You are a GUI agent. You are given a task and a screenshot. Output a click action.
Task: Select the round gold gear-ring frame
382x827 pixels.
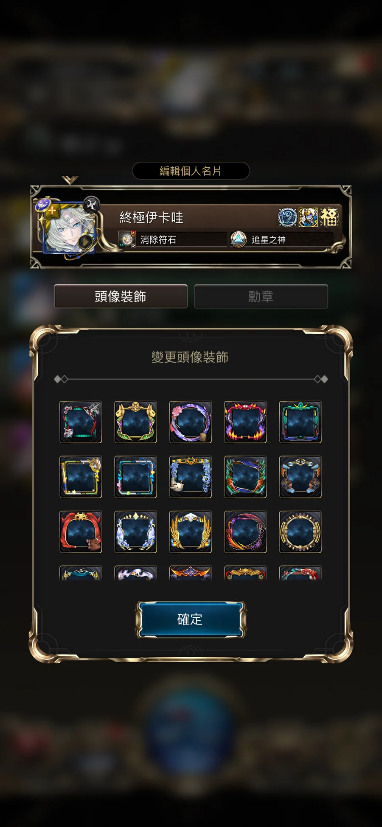pyautogui.click(x=300, y=532)
